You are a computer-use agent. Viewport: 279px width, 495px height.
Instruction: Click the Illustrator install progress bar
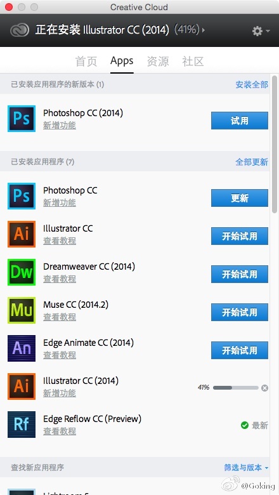pos(236,388)
